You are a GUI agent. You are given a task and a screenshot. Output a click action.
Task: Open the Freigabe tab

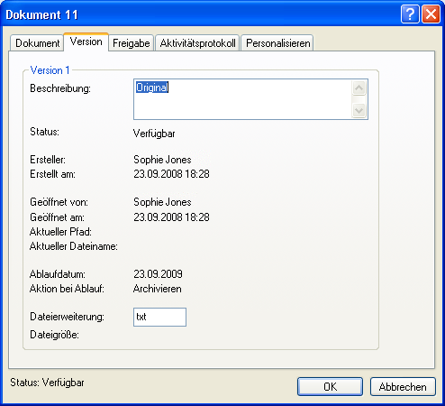click(x=132, y=43)
